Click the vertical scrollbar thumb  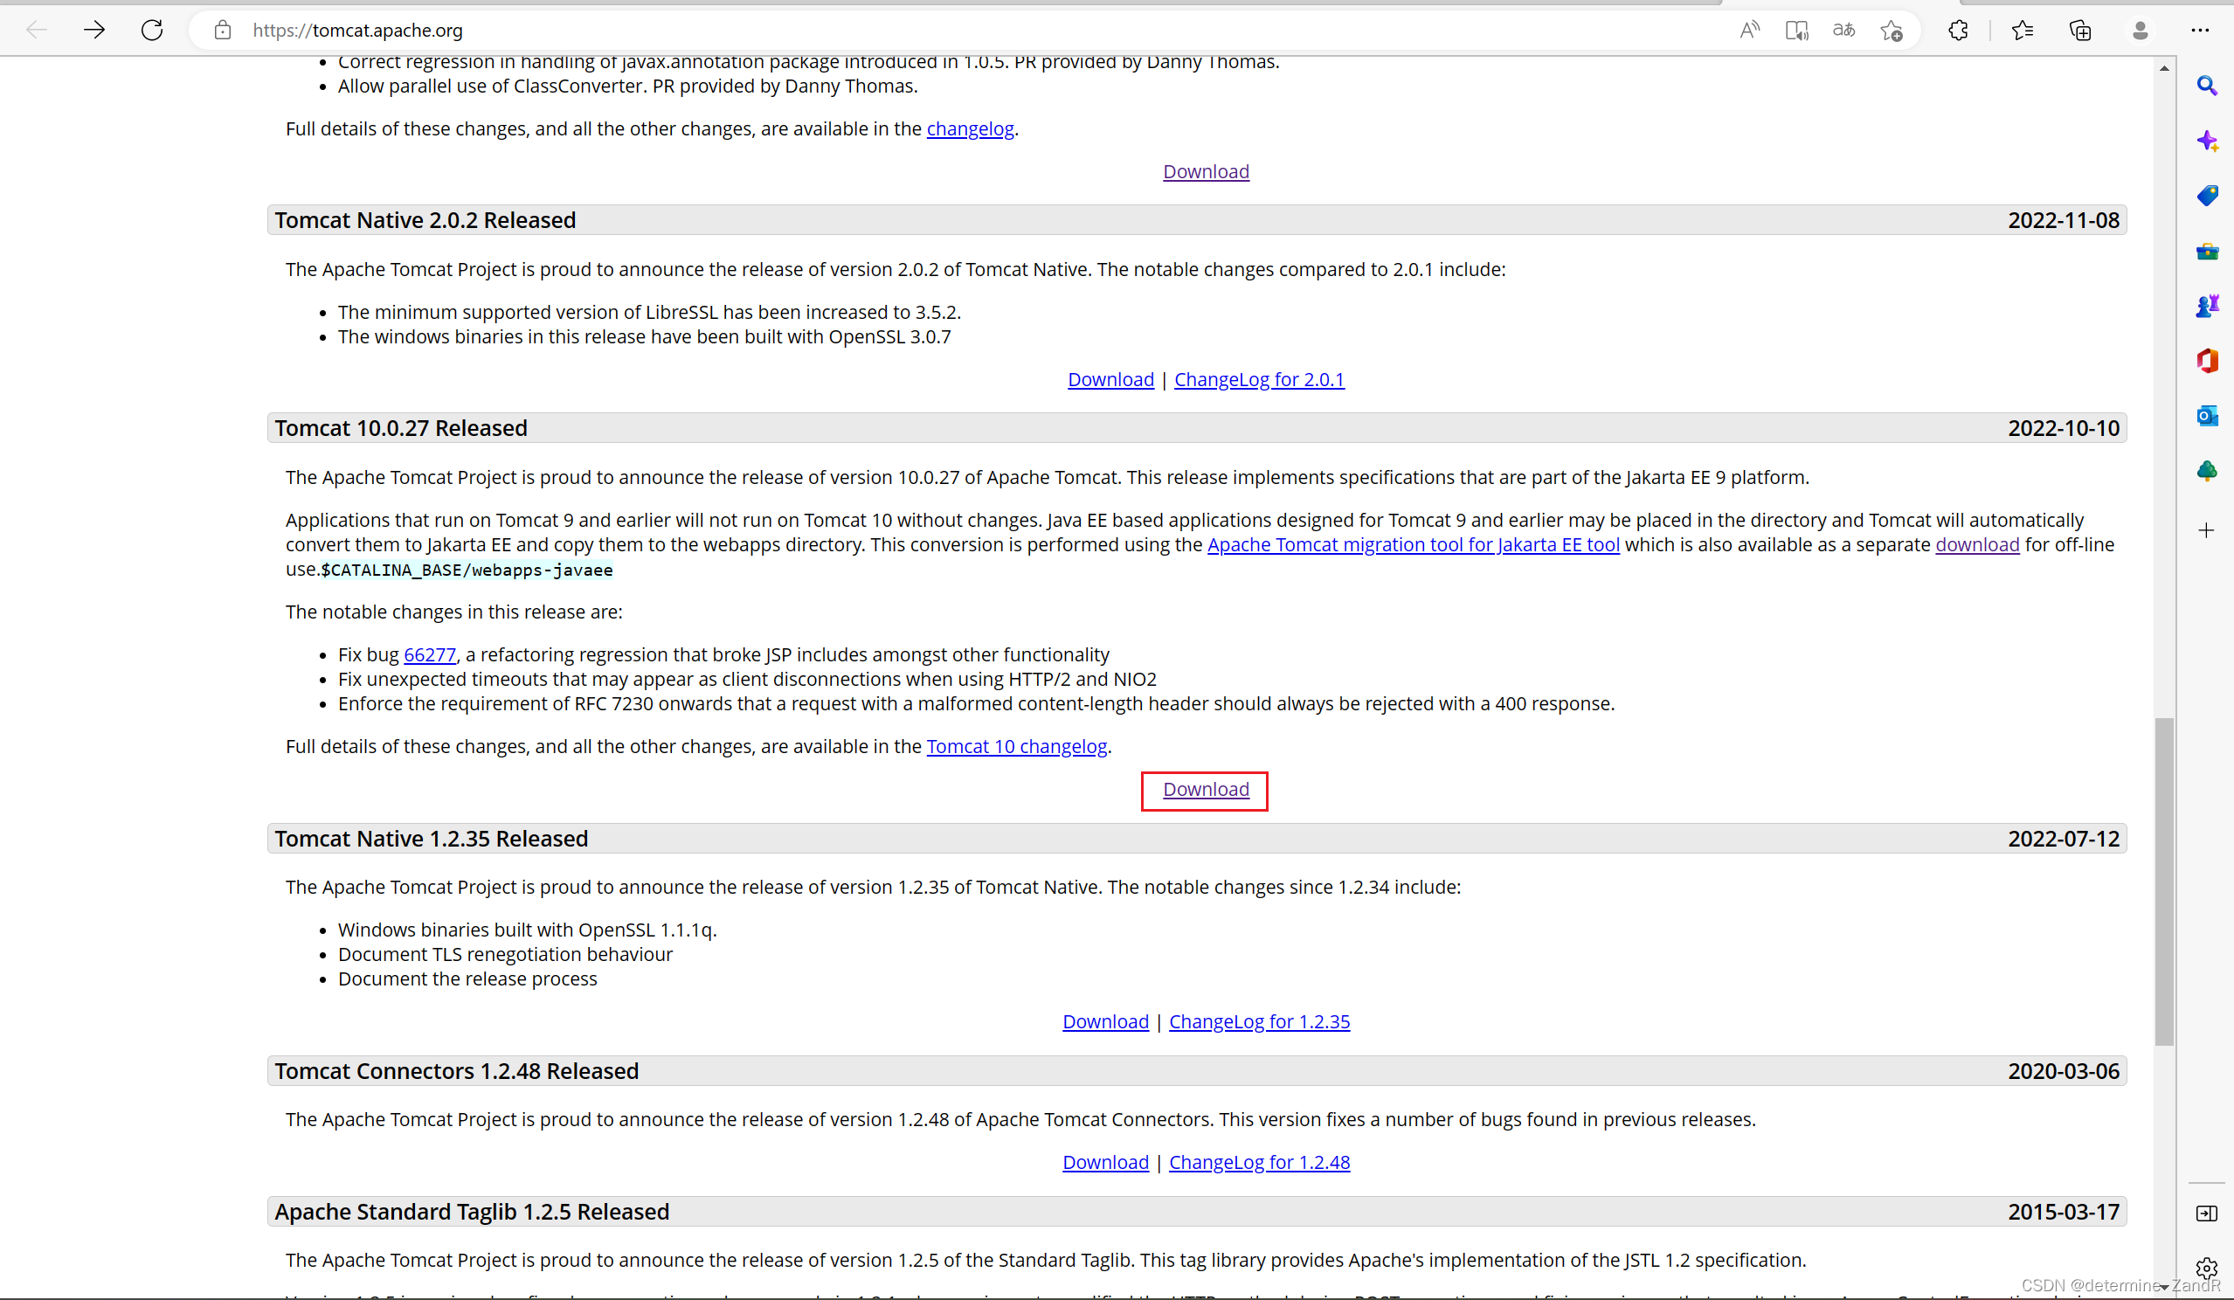click(2165, 882)
